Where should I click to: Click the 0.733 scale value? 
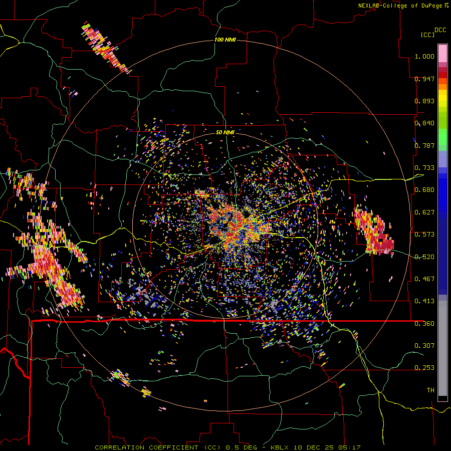tap(424, 168)
